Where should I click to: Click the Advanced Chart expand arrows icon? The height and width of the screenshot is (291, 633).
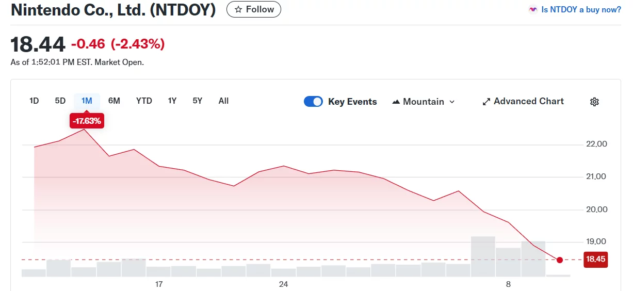[x=486, y=102]
